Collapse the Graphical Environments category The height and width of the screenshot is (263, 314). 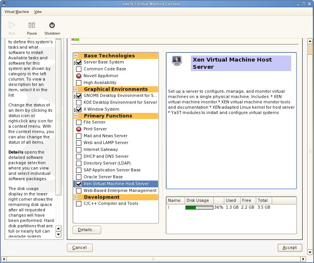point(76,89)
